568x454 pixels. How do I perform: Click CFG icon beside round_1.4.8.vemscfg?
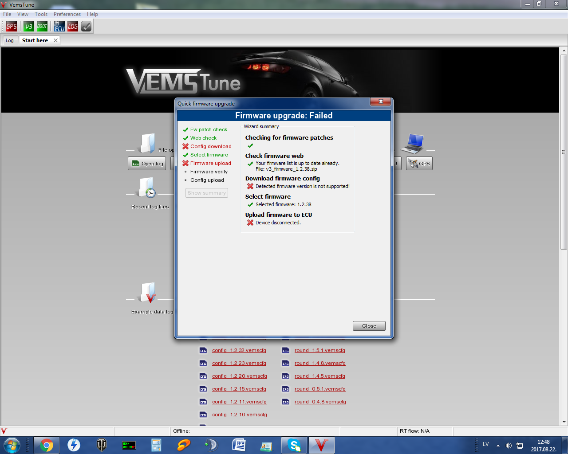[x=286, y=363]
